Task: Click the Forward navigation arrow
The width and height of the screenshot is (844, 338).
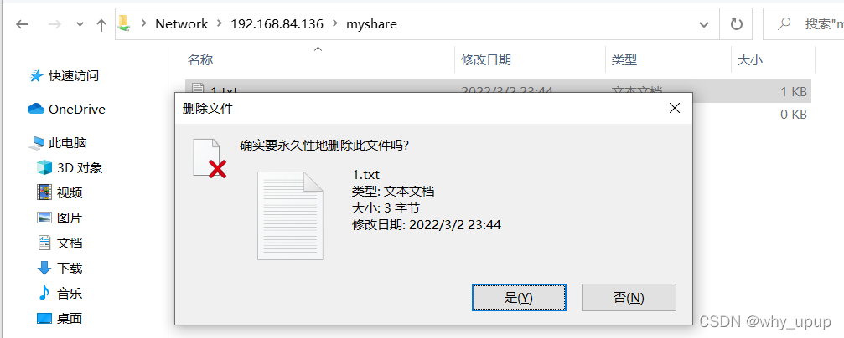Action: tap(54, 24)
